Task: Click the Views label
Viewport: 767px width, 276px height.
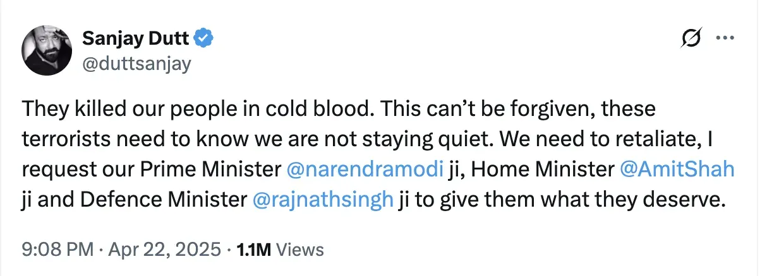Action: tap(300, 250)
